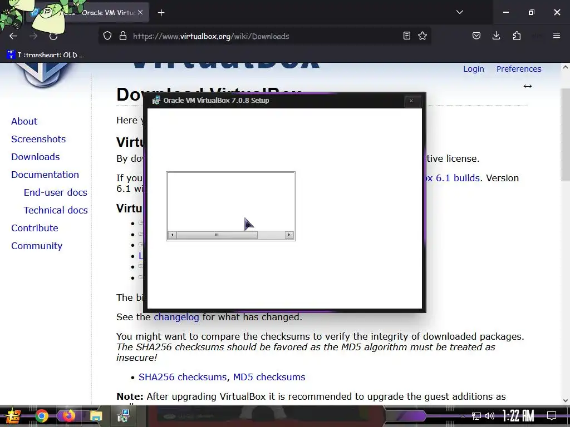Open the volume tray icon
Screen dimensions: 570x427
[490, 416]
